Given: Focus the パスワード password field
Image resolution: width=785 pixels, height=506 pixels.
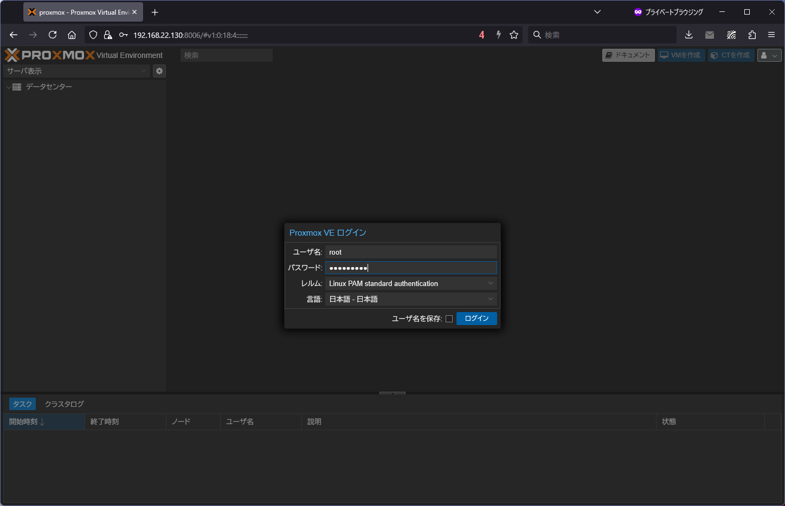Looking at the screenshot, I should click(x=411, y=268).
